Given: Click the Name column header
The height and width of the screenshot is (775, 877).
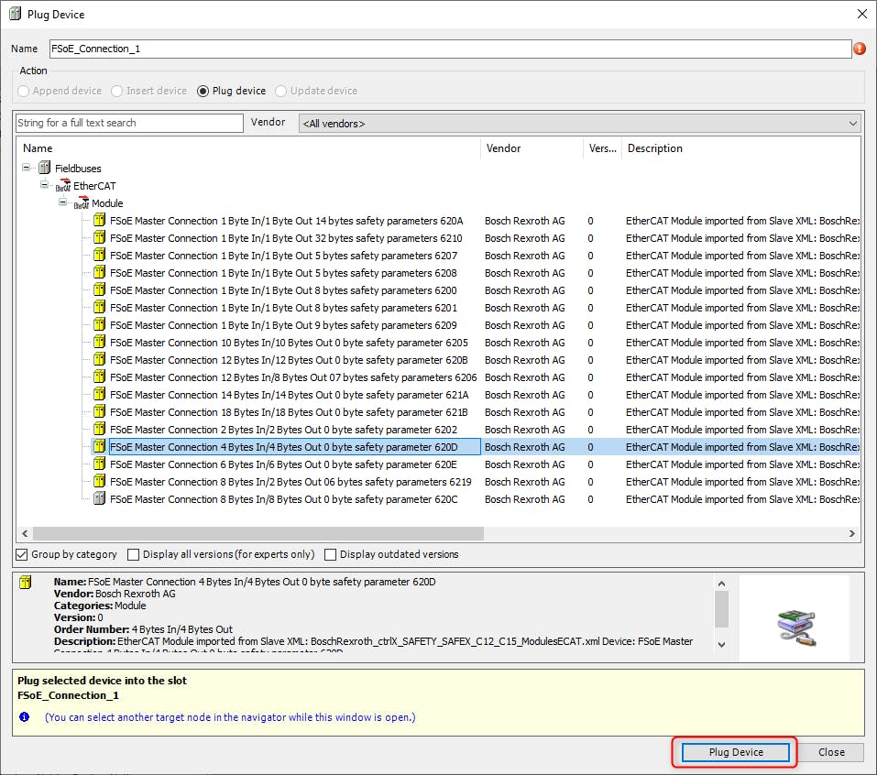Looking at the screenshot, I should 248,148.
